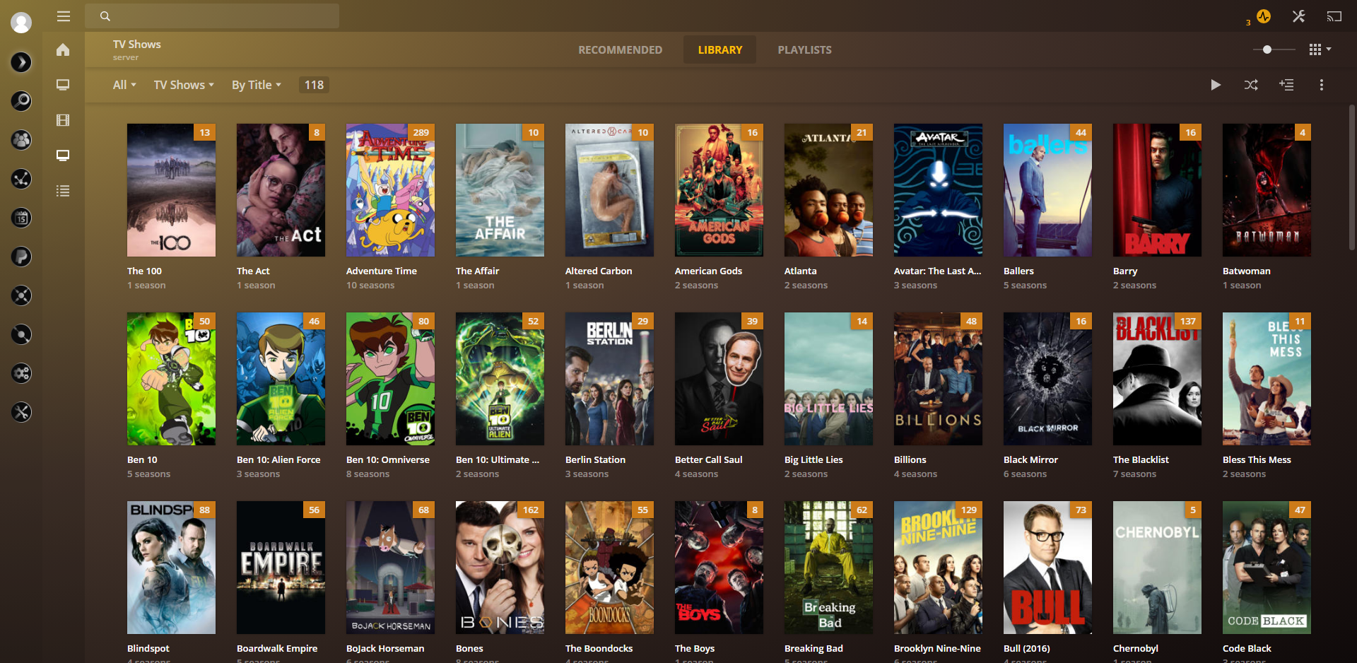
Task: Click the network nodes launcher icon
Action: tap(21, 179)
